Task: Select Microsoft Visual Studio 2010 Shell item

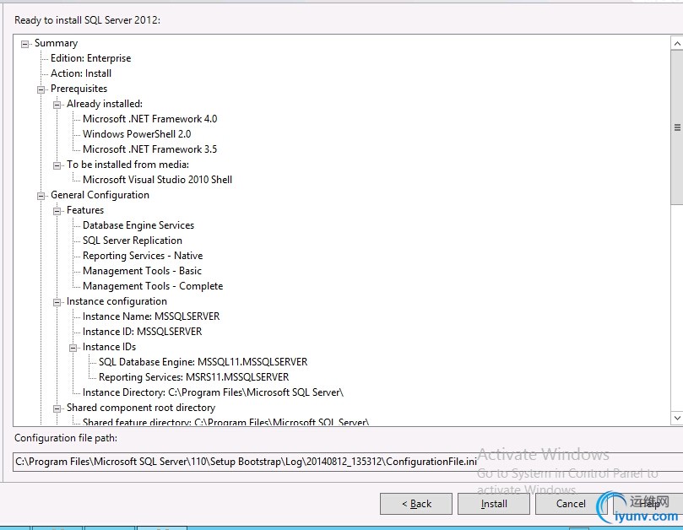Action: (157, 180)
